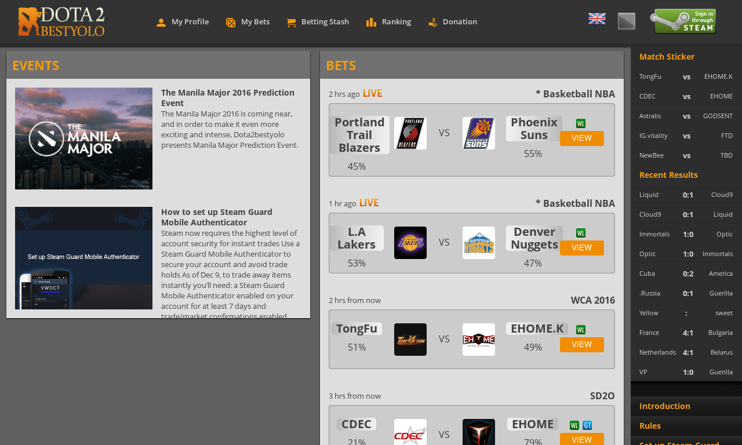Click the Denver Nuggets logo
The image size is (742, 445).
(479, 243)
